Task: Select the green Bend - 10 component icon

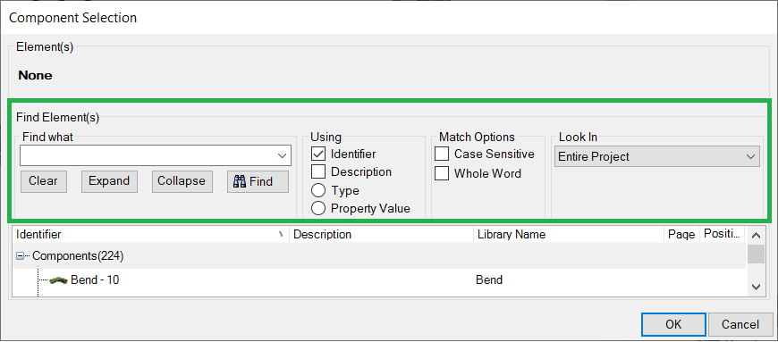Action: [x=58, y=280]
